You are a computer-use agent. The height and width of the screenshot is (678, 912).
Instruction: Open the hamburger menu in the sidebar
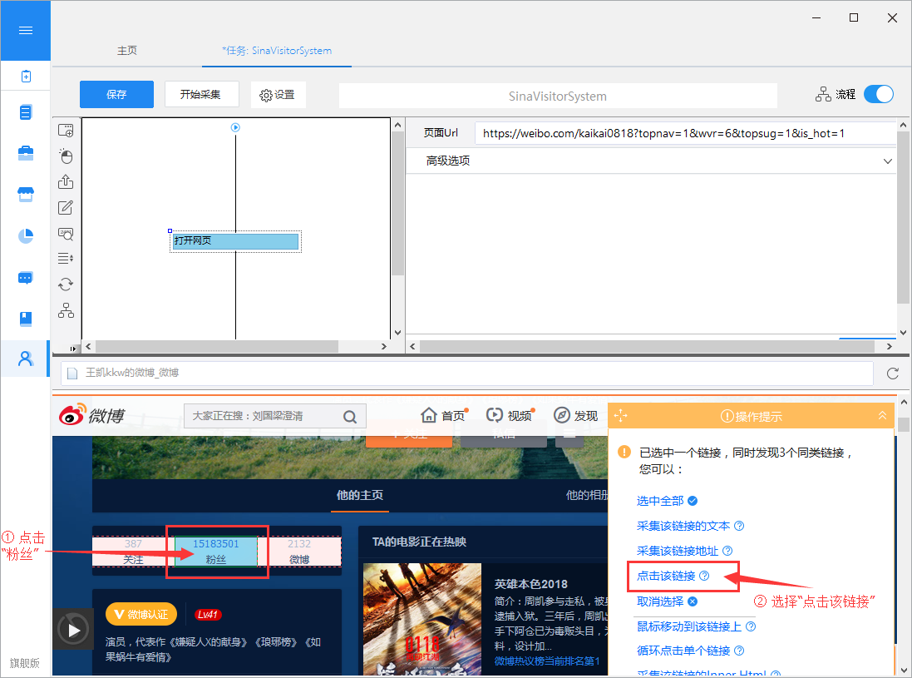click(x=26, y=30)
